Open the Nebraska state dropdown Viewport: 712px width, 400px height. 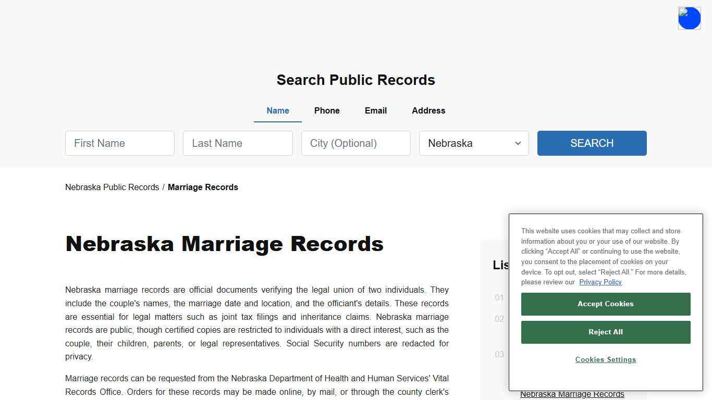(473, 143)
